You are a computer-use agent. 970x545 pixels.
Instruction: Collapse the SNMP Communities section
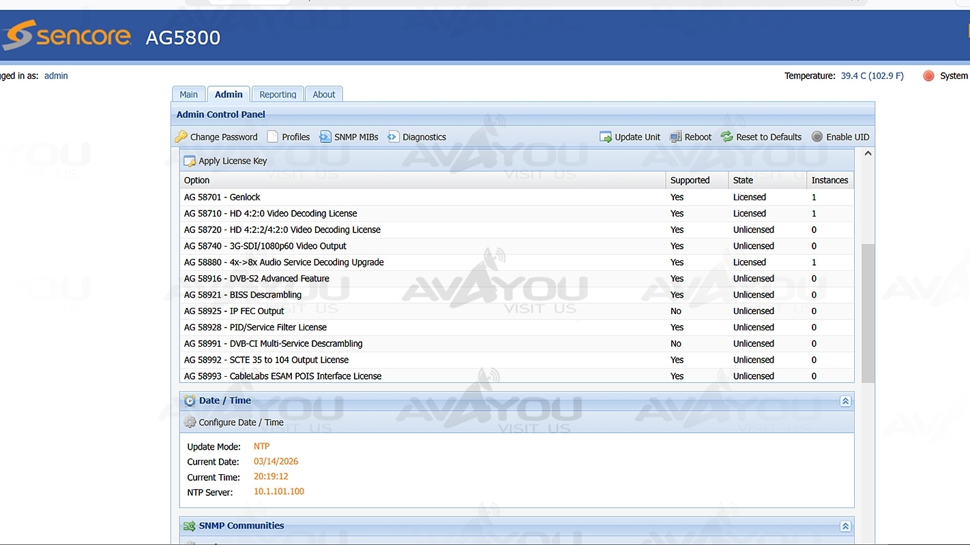[x=845, y=527]
